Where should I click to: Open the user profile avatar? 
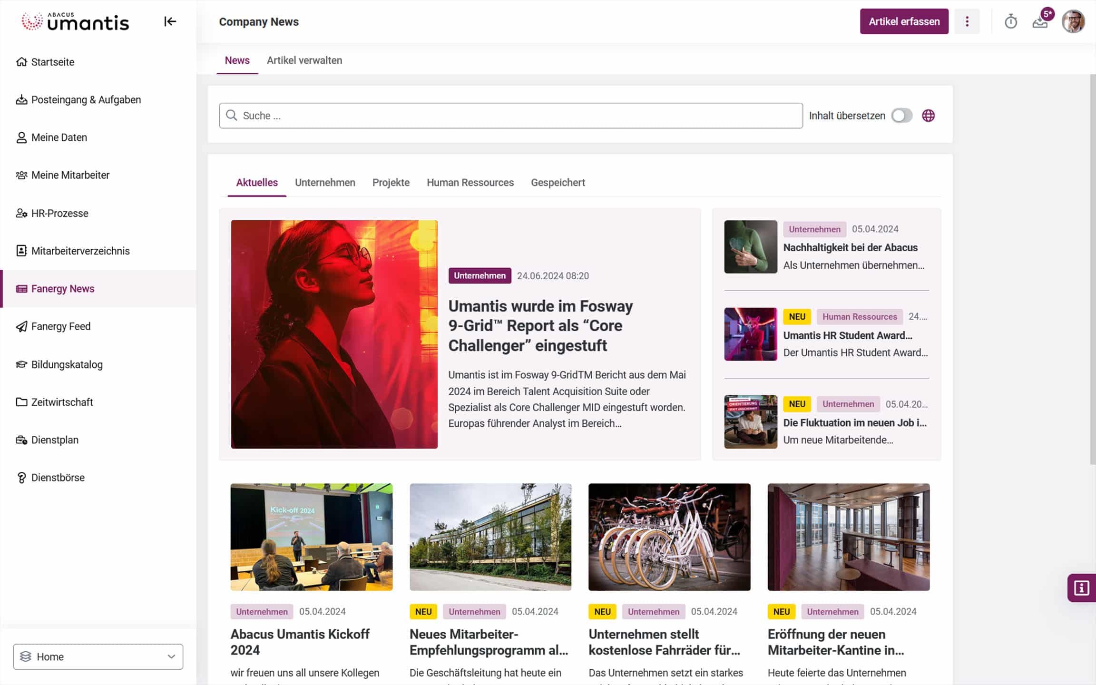coord(1073,21)
